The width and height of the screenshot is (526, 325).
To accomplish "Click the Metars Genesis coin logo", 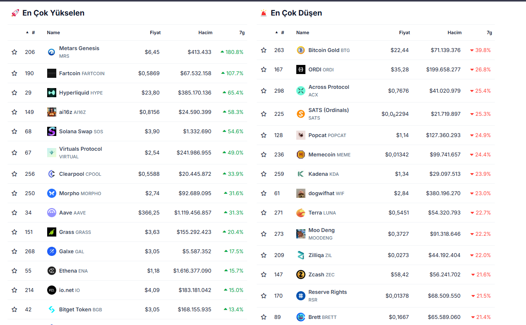I will coord(51,52).
